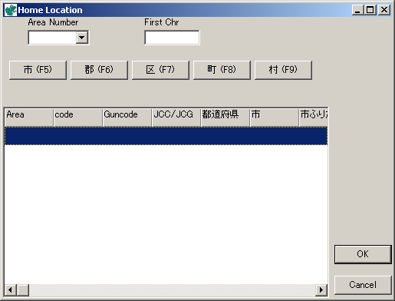Click the horizontal scrollbar left arrow

click(x=11, y=290)
